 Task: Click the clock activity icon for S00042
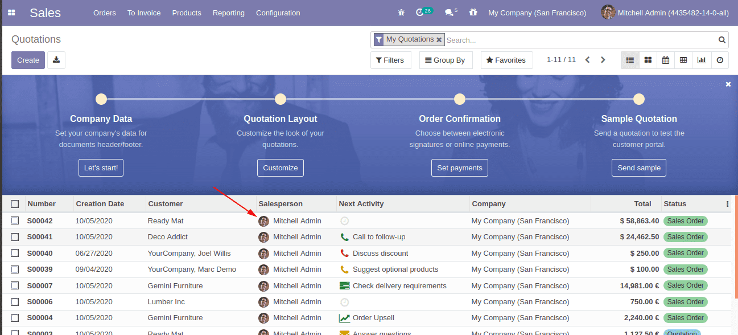(x=344, y=221)
